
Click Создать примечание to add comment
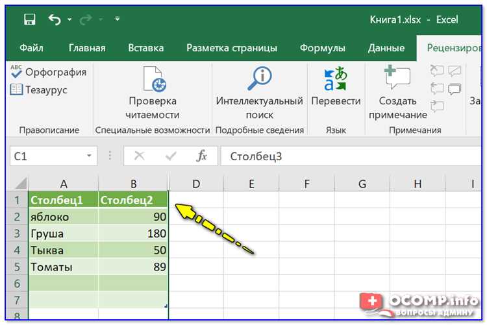tap(398, 93)
